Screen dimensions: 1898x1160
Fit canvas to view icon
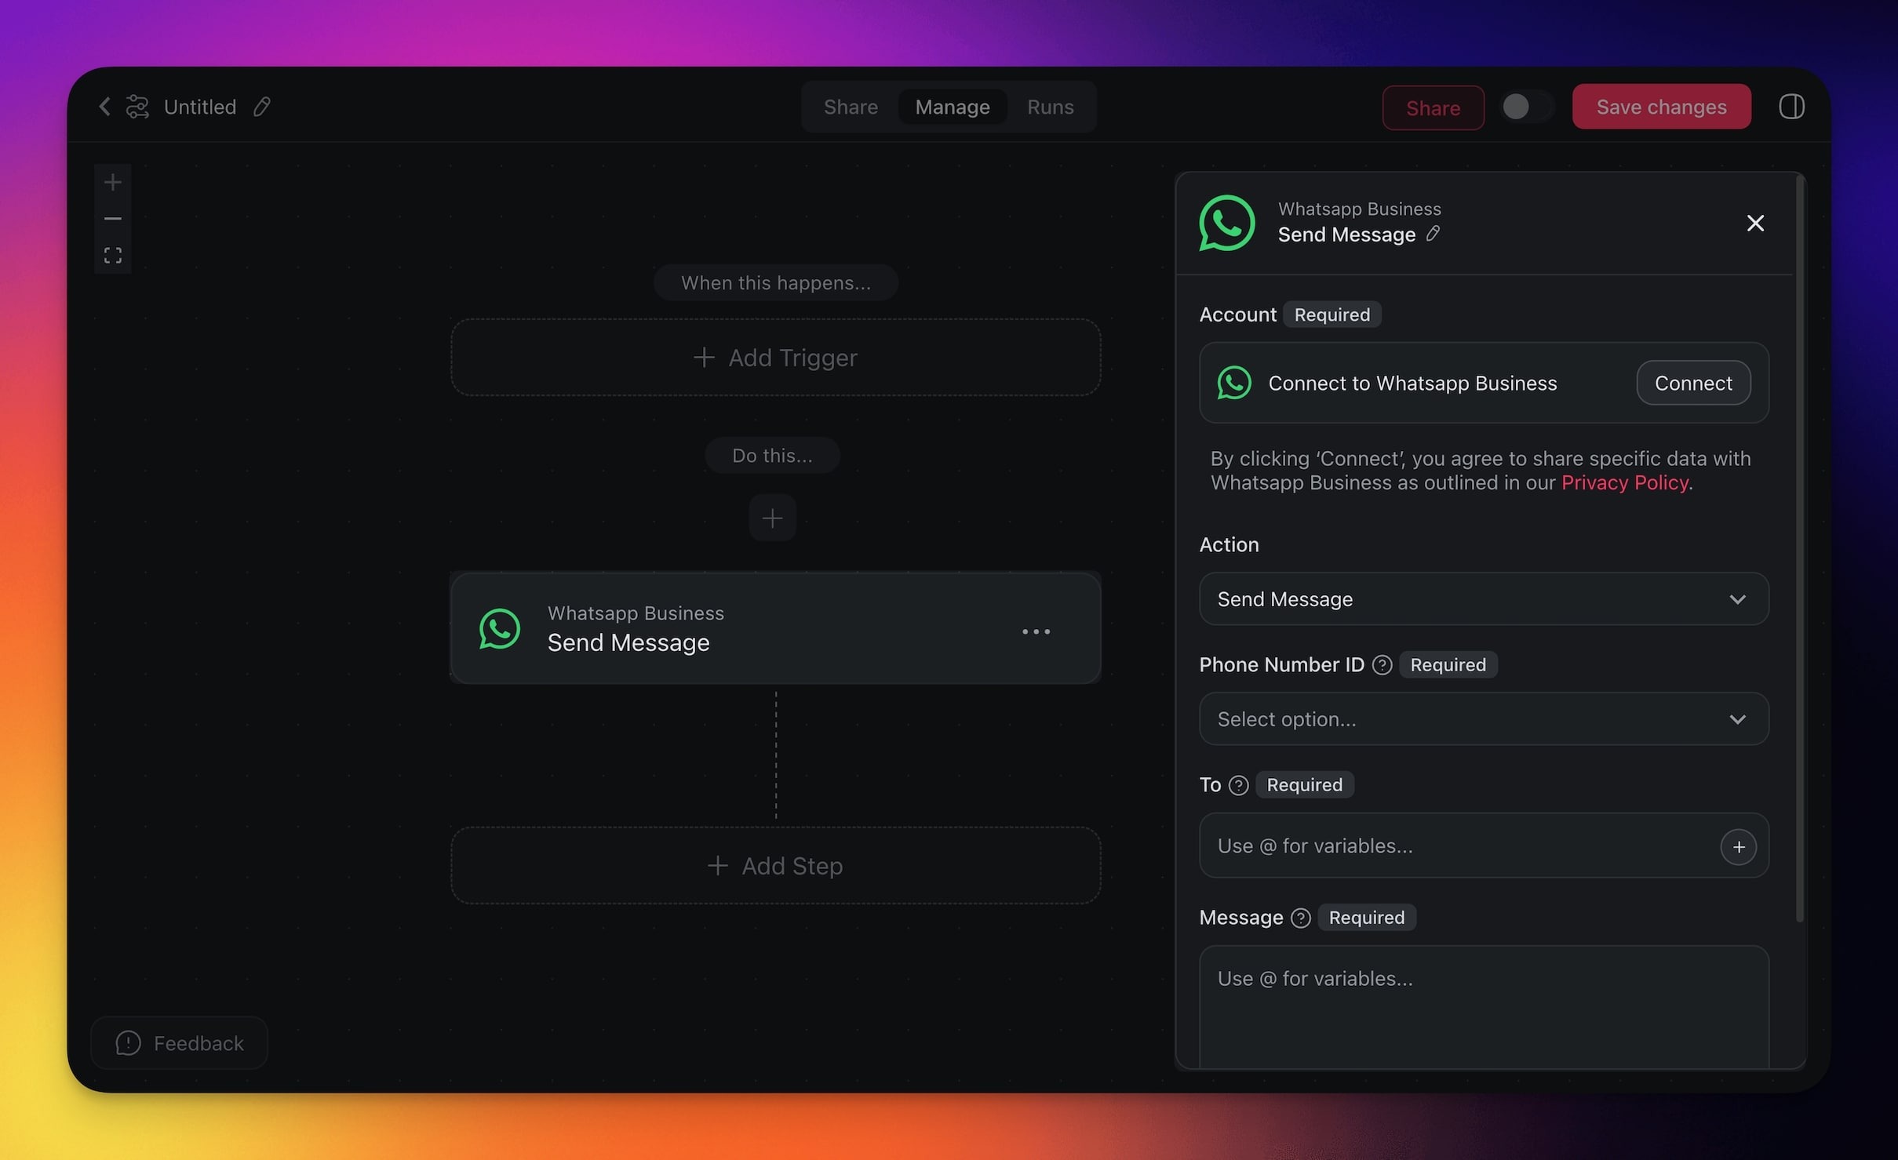(113, 256)
